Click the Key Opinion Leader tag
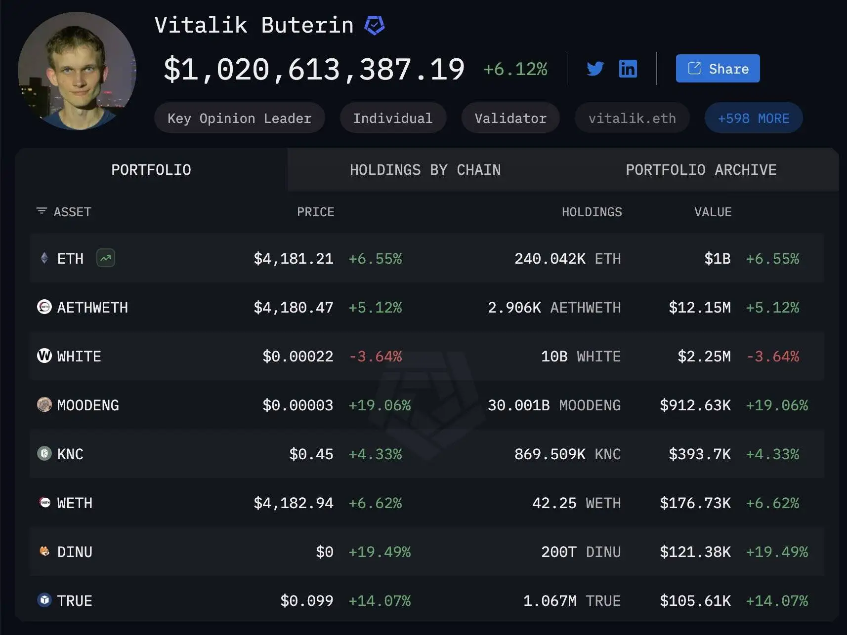The image size is (847, 635). point(239,118)
